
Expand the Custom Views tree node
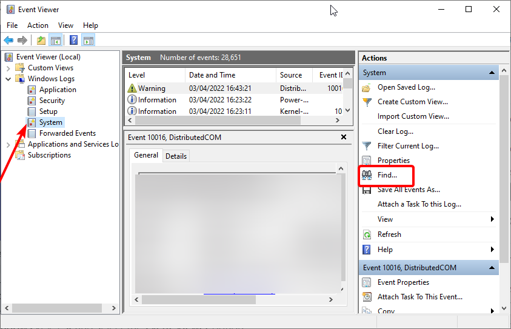pyautogui.click(x=8, y=68)
